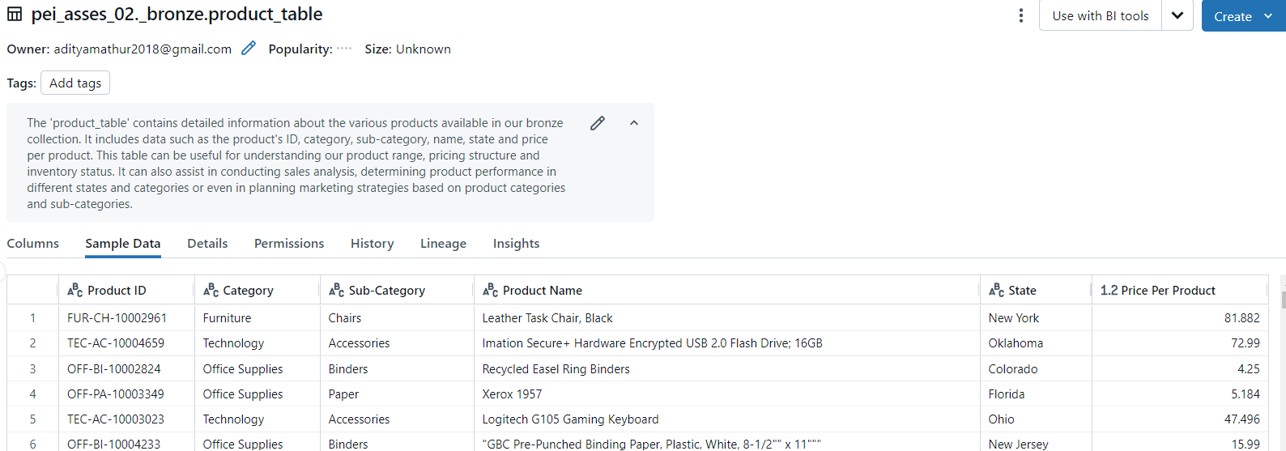Click the numeric type icon of Price Per Product

pyautogui.click(x=1109, y=290)
